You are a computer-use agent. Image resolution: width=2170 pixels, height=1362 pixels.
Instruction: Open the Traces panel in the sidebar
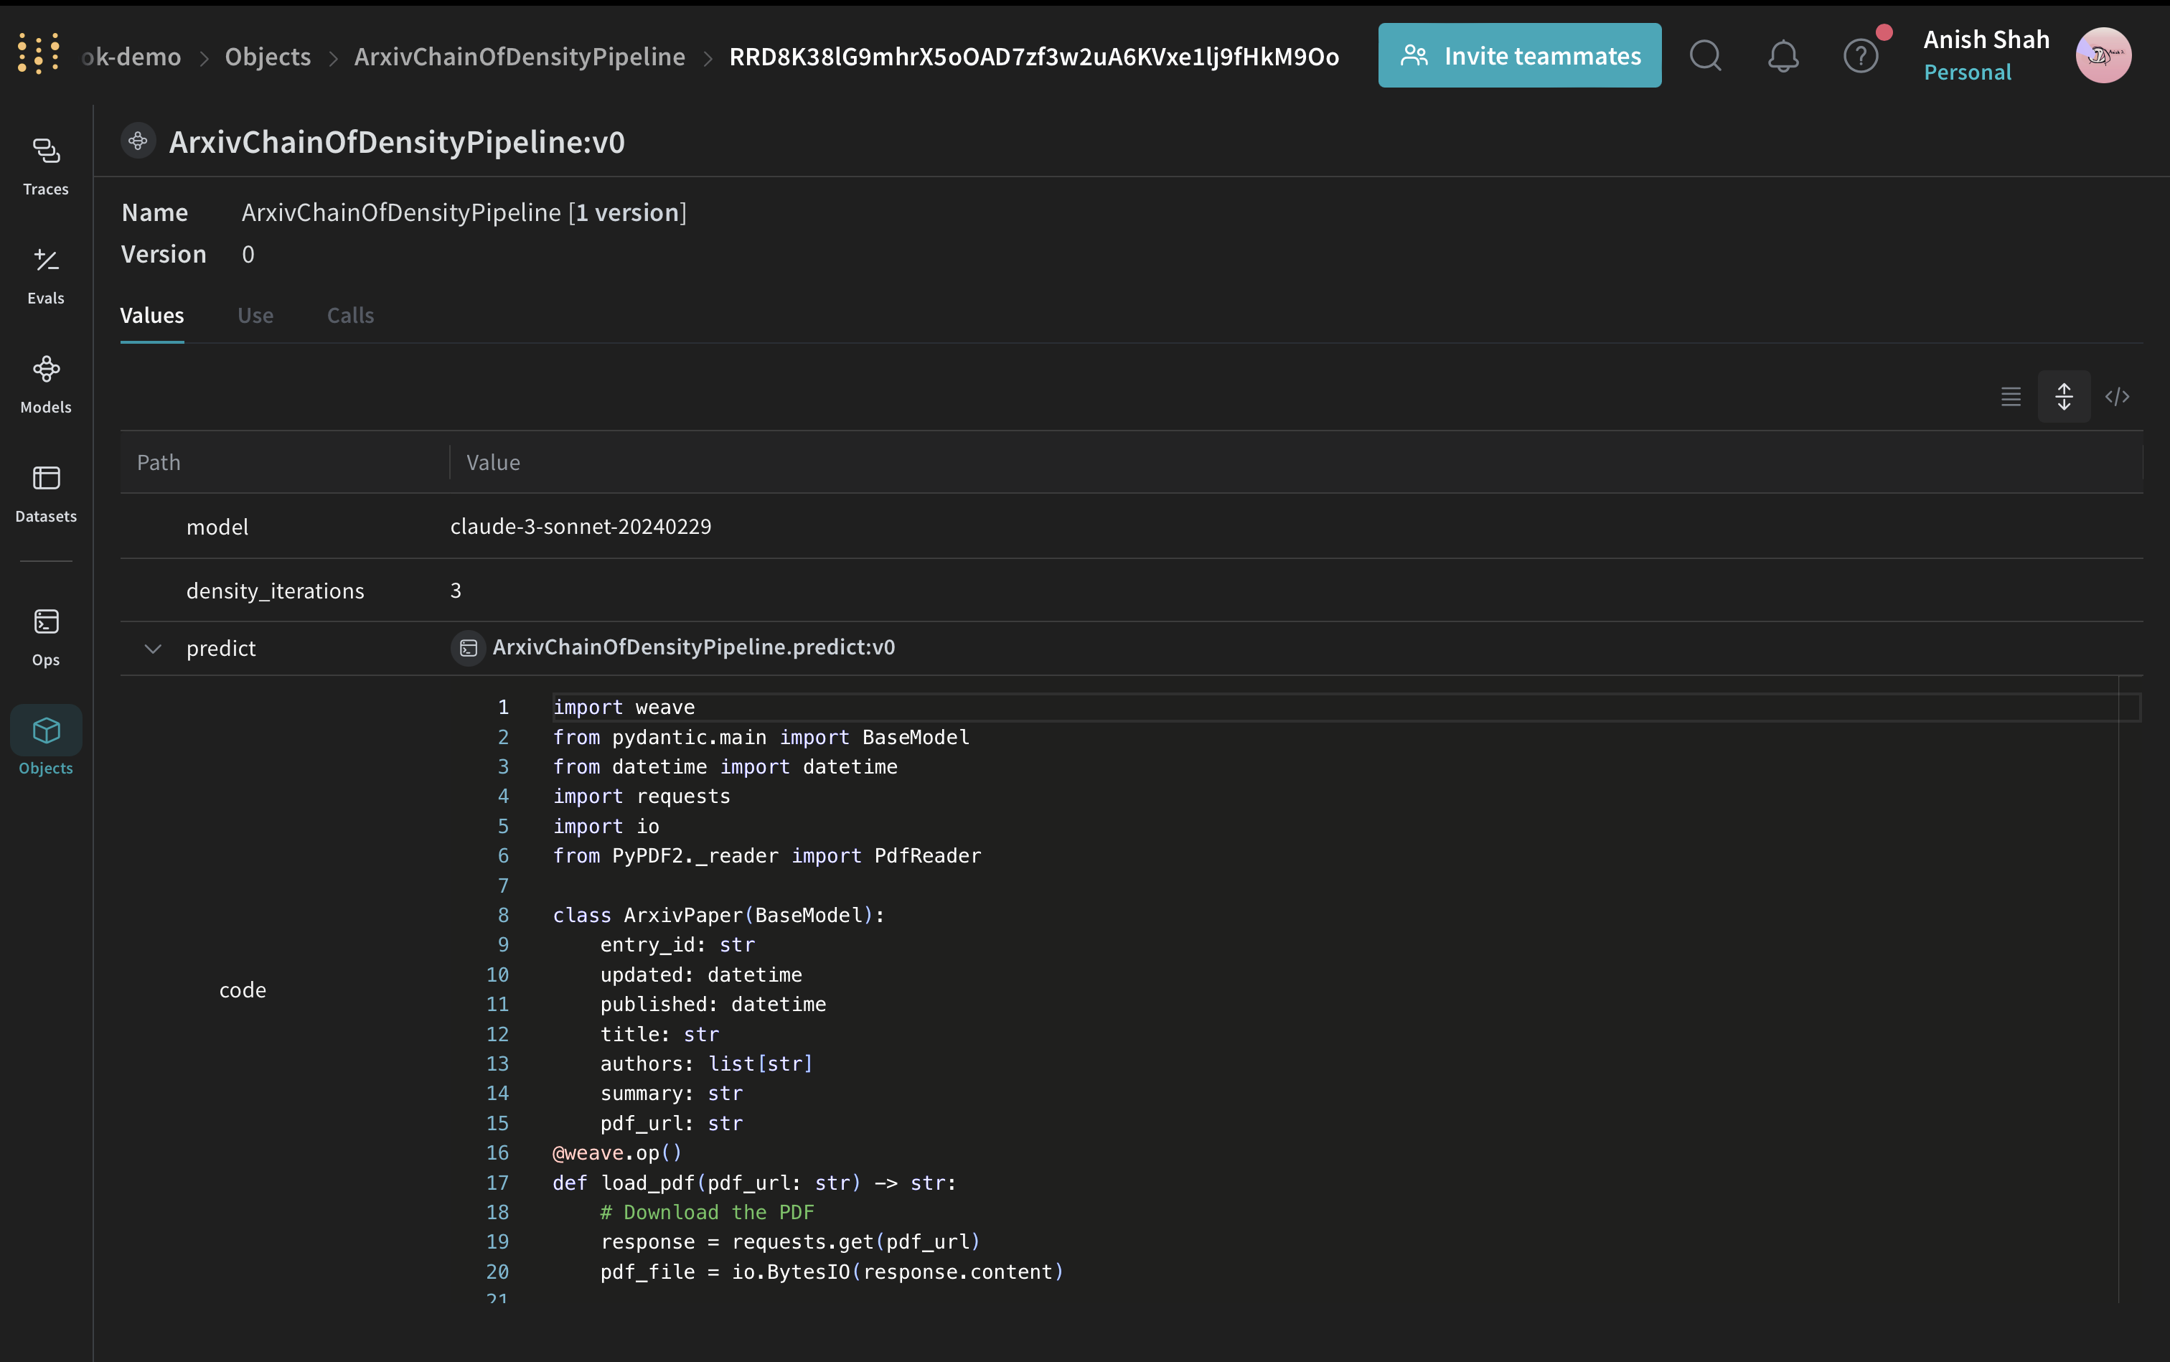pos(45,166)
